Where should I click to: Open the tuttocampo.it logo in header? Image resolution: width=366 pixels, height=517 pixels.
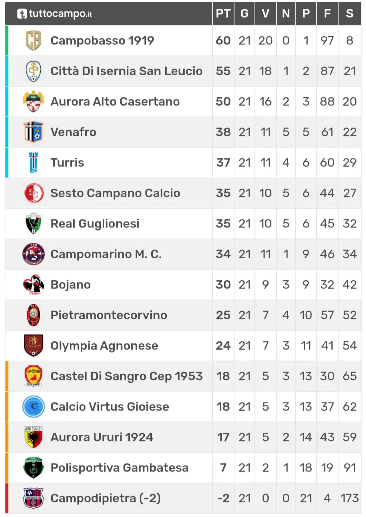55,13
